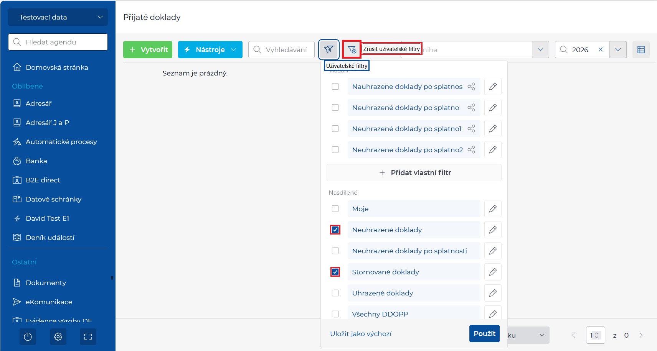Open the user filters funnel icon

click(329, 49)
